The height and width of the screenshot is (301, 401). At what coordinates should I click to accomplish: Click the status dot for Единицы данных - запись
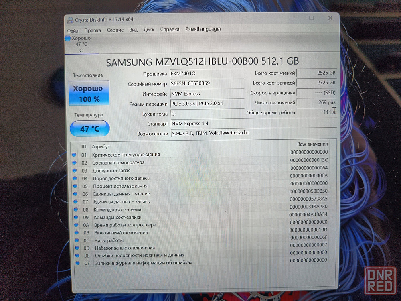pos(76,201)
